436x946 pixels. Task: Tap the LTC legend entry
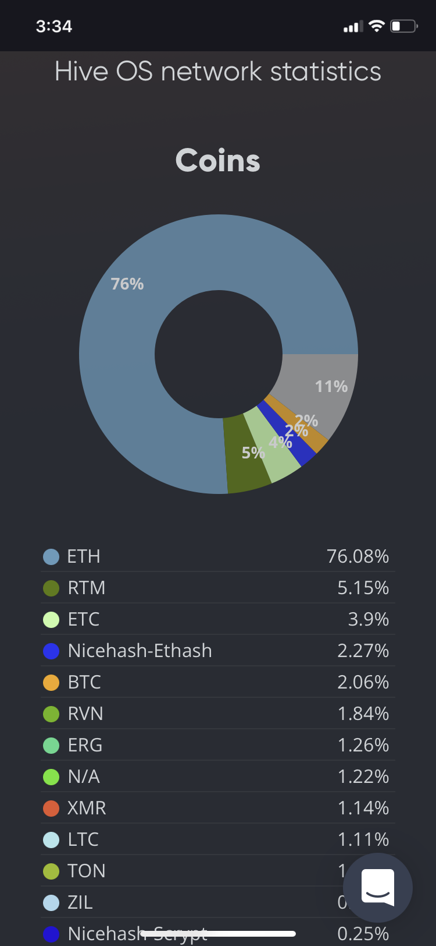[218, 839]
